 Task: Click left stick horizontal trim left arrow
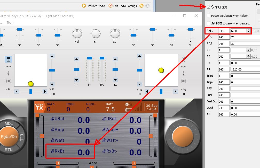click(17, 91)
